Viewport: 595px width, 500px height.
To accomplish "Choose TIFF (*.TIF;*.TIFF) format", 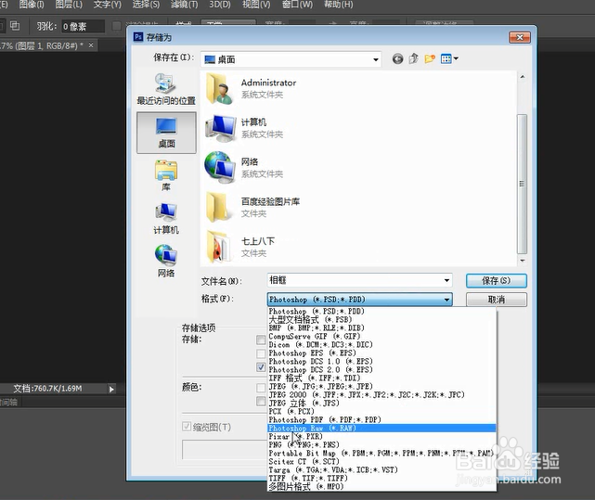I will tap(382, 479).
